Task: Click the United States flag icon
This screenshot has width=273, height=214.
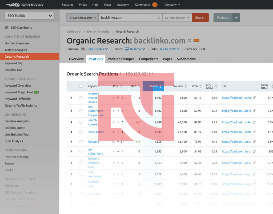Action: [x=83, y=49]
